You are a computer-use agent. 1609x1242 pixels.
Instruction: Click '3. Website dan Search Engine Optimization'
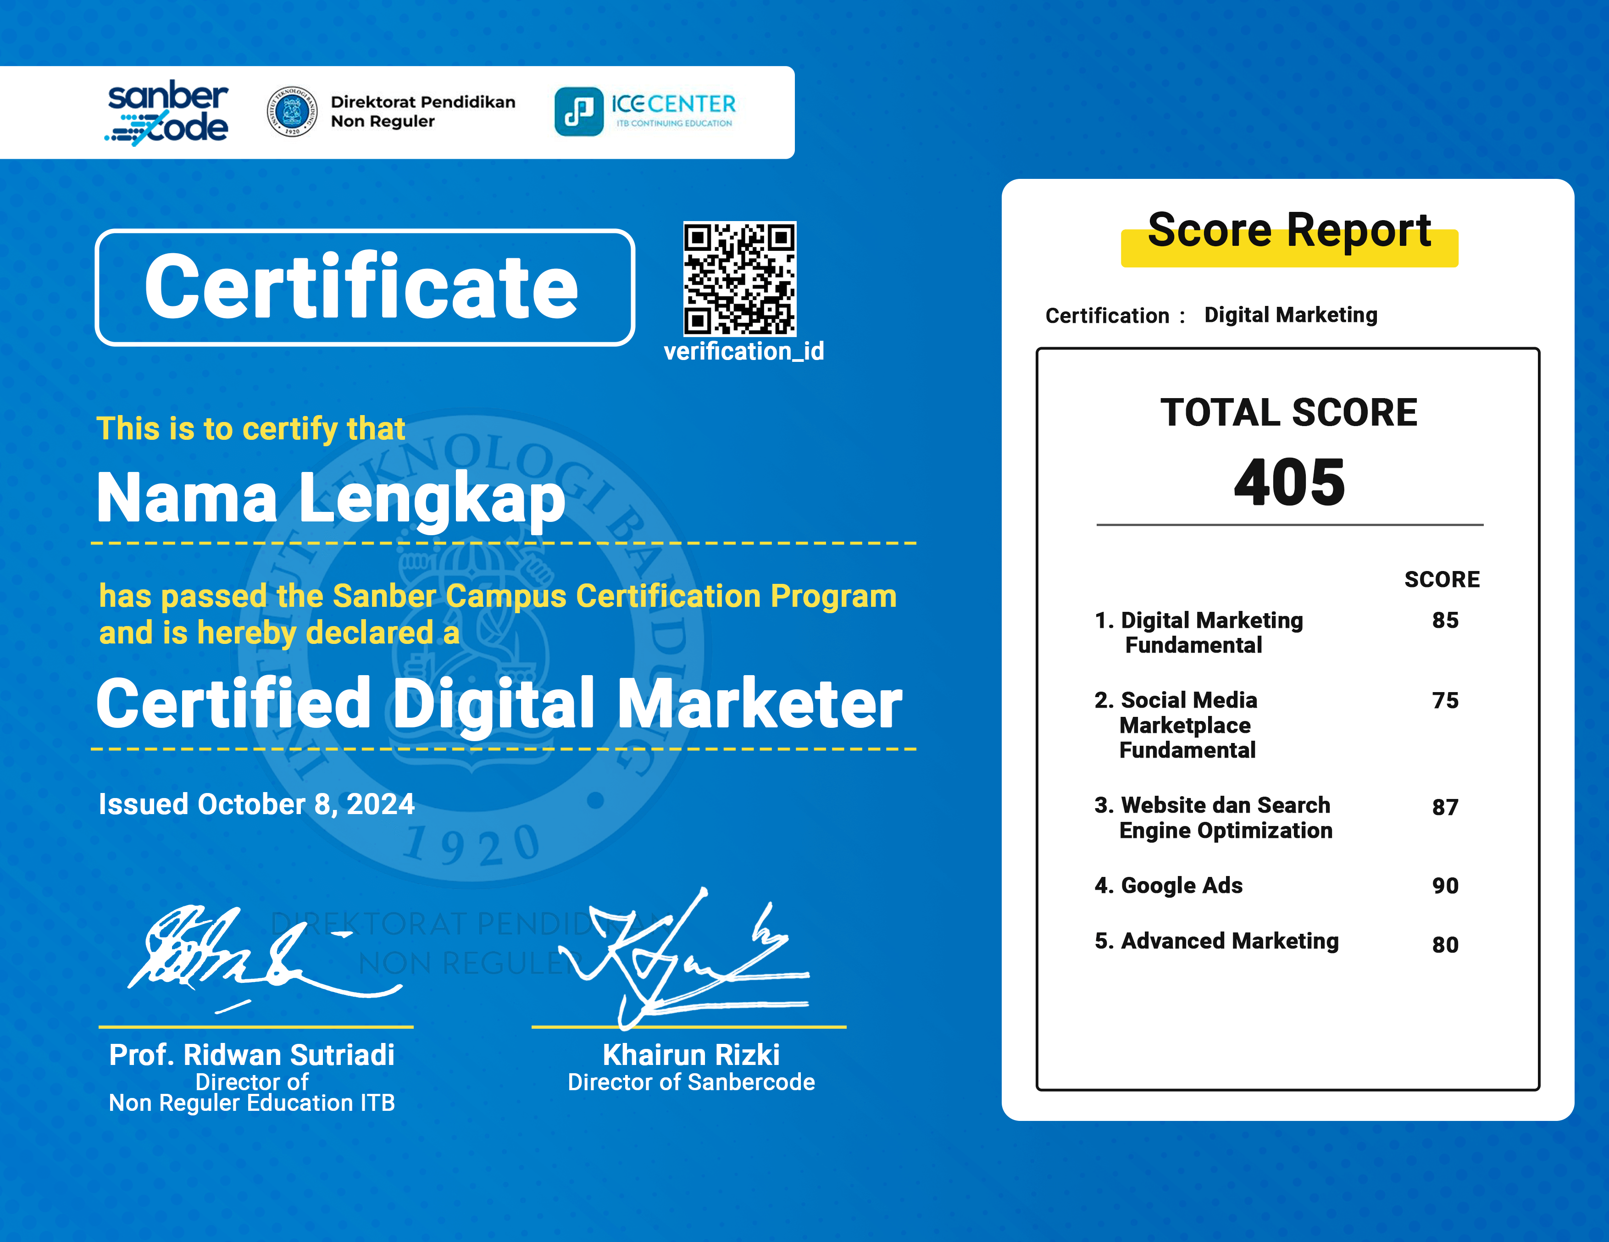[1214, 818]
